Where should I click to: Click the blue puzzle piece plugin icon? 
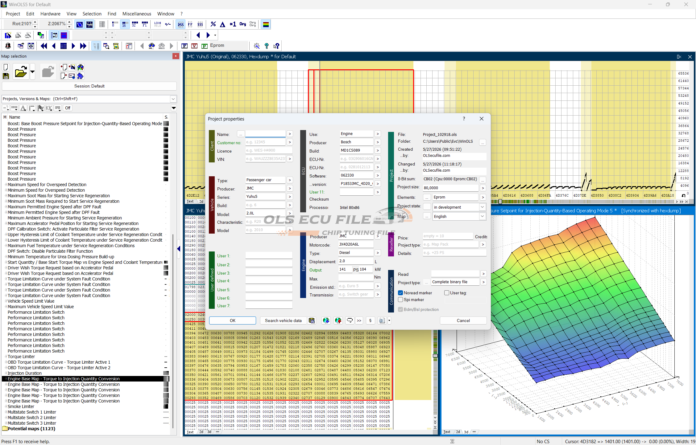(x=81, y=76)
